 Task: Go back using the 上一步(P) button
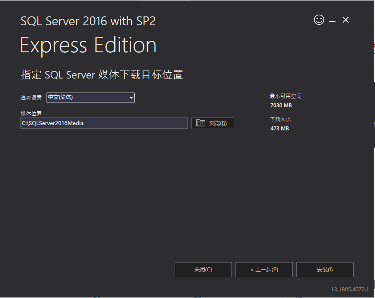click(x=264, y=269)
